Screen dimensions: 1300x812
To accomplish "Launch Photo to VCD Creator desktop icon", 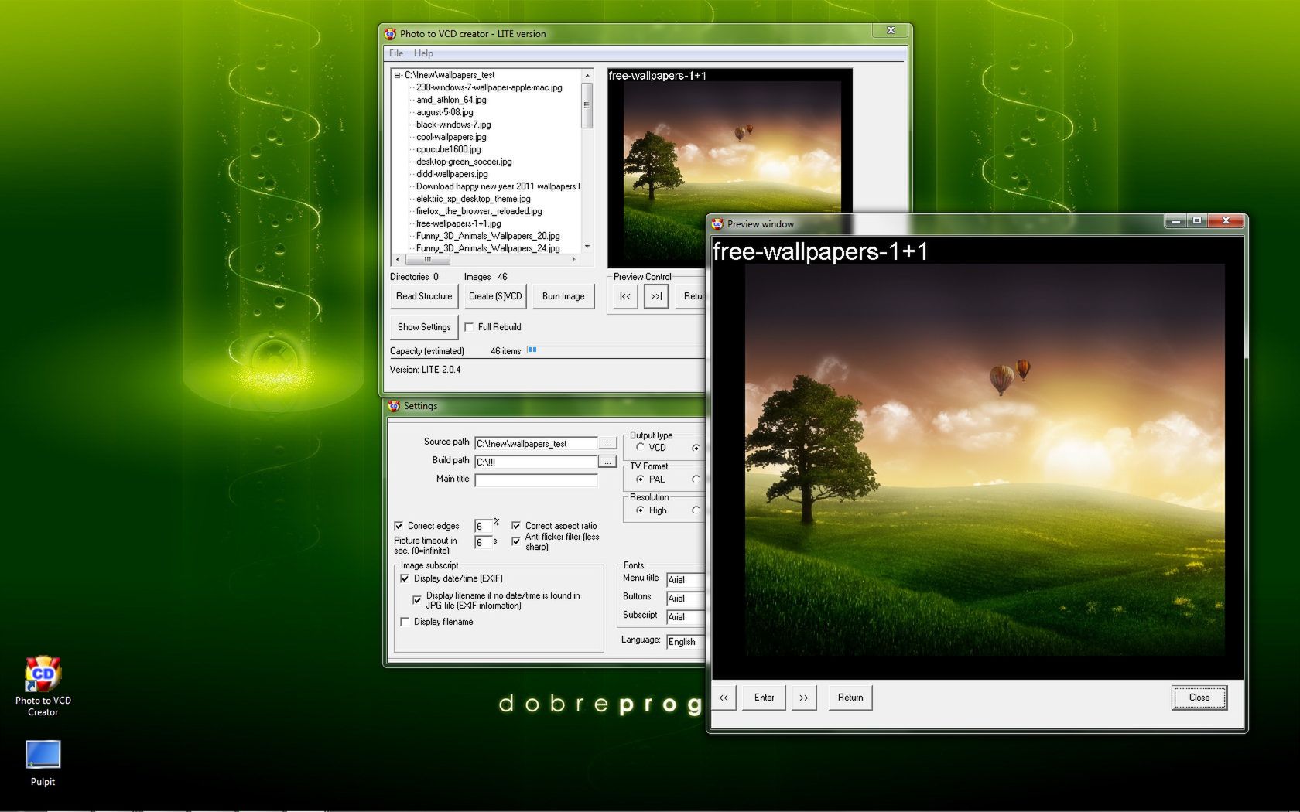I will [43, 673].
